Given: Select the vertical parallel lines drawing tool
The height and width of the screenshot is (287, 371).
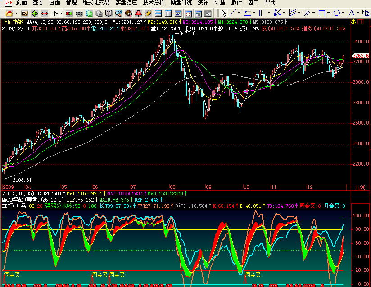Looking at the screenshot, I should click(262, 13).
